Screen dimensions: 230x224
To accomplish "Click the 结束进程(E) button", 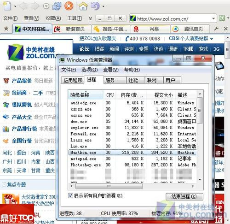I will (x=184, y=196).
